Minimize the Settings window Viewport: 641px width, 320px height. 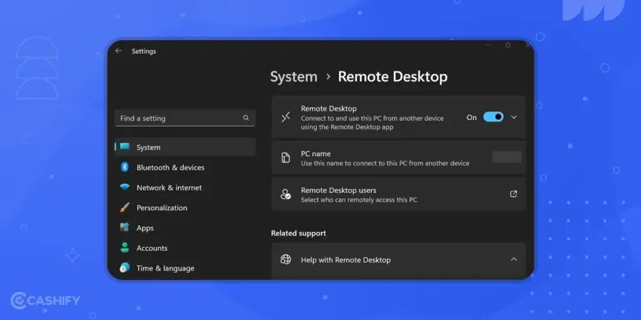(488, 45)
